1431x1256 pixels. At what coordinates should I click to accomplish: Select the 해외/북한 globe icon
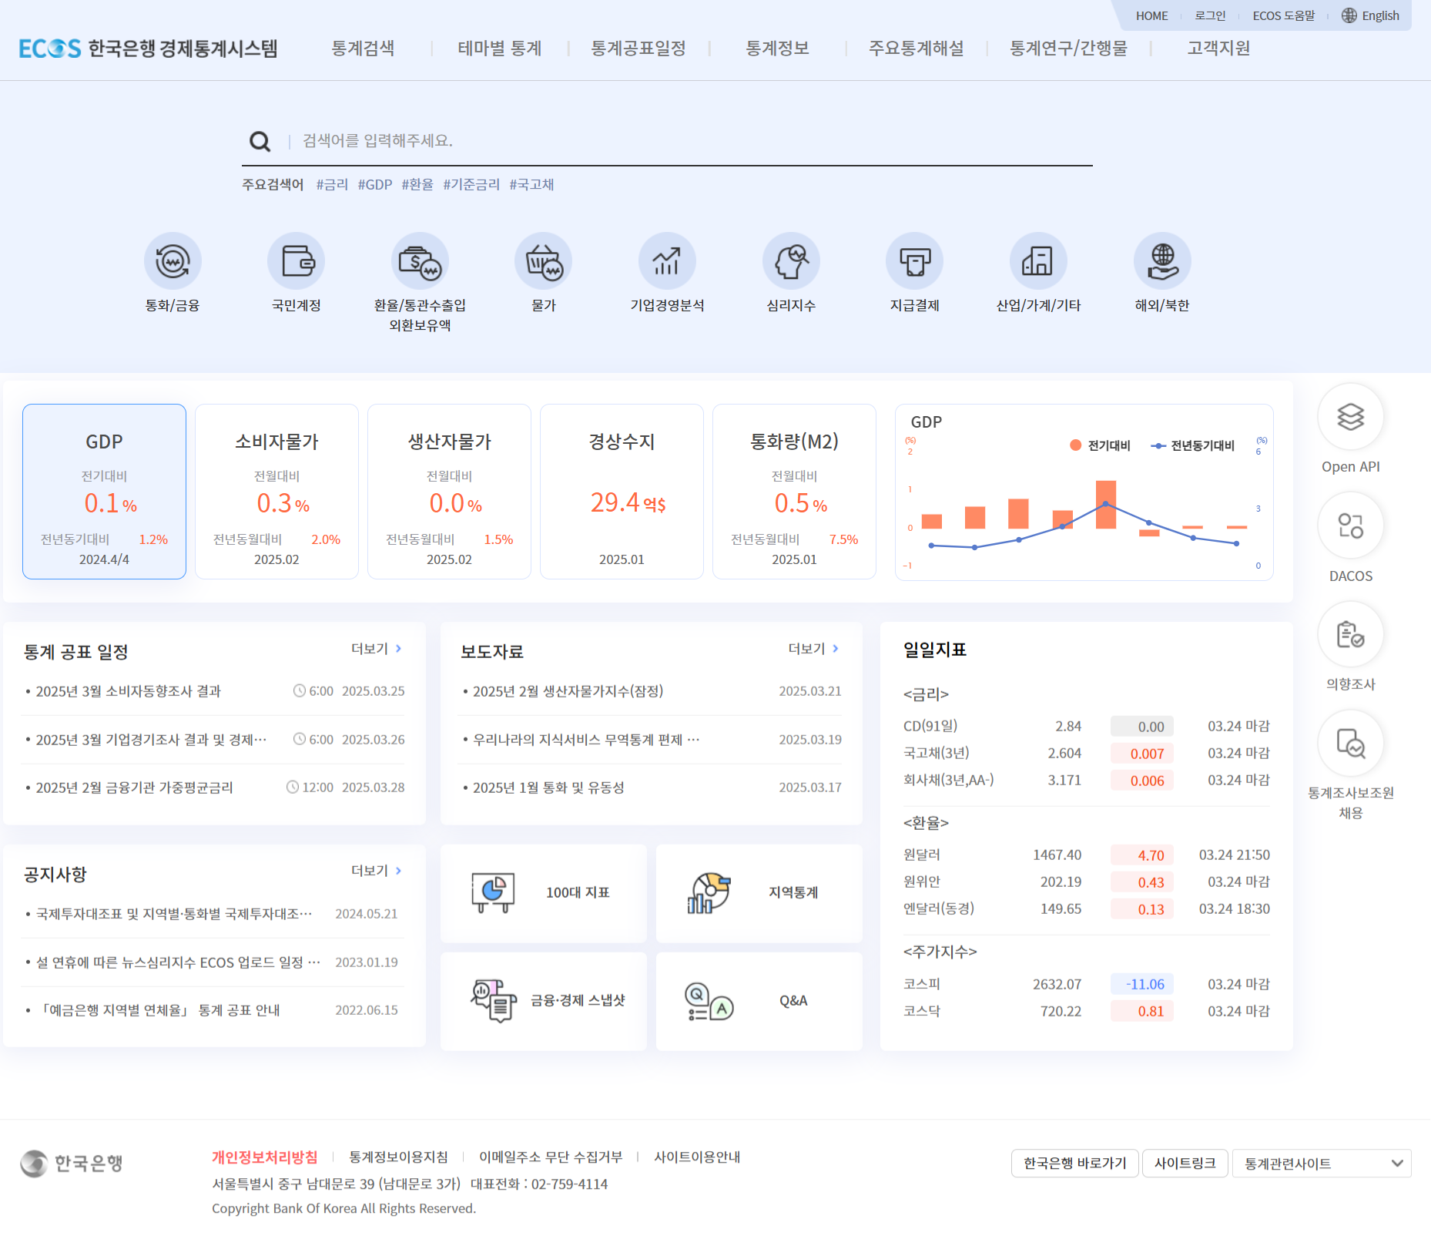1162,262
